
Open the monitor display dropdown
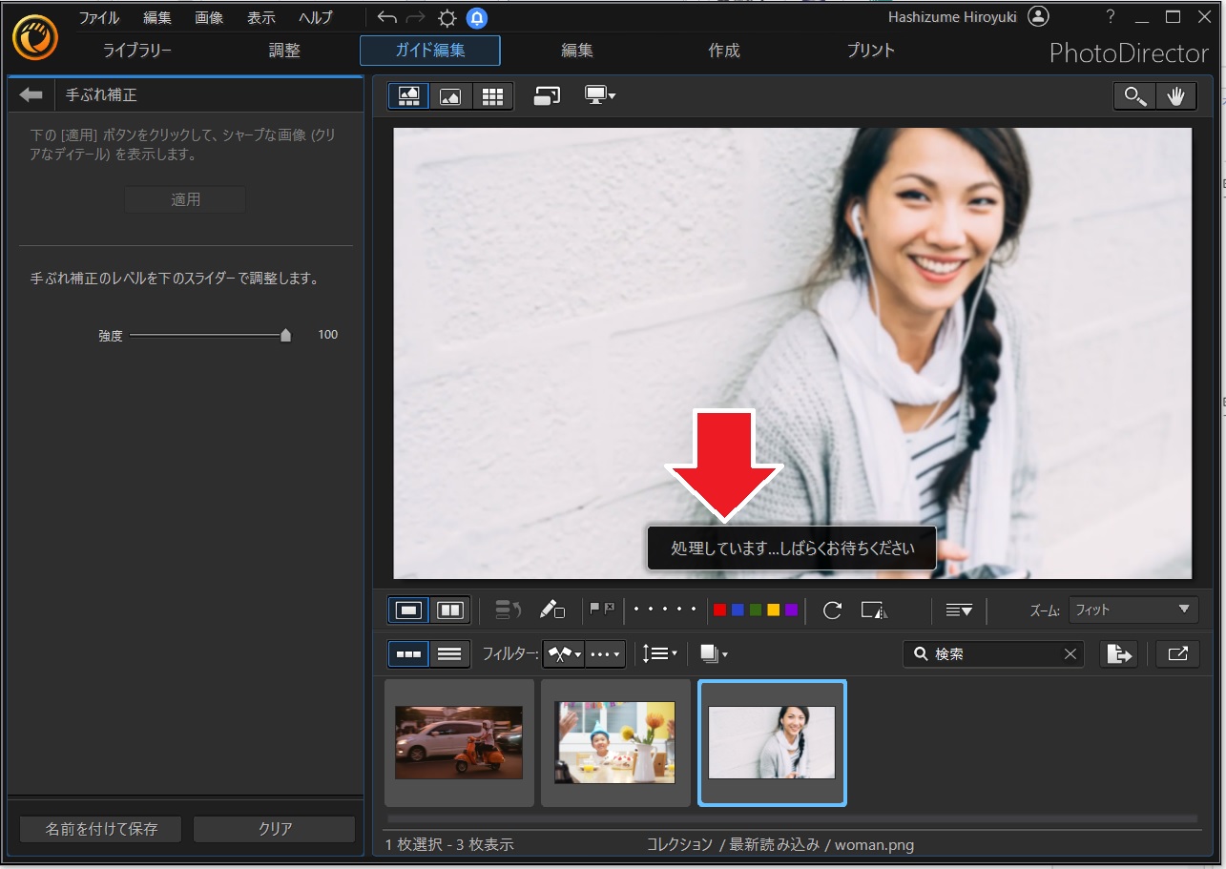point(600,95)
